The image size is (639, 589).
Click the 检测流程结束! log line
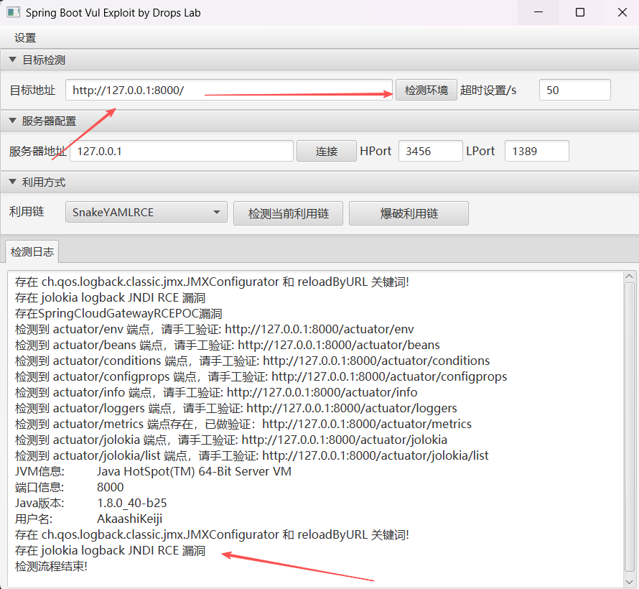pyautogui.click(x=52, y=566)
